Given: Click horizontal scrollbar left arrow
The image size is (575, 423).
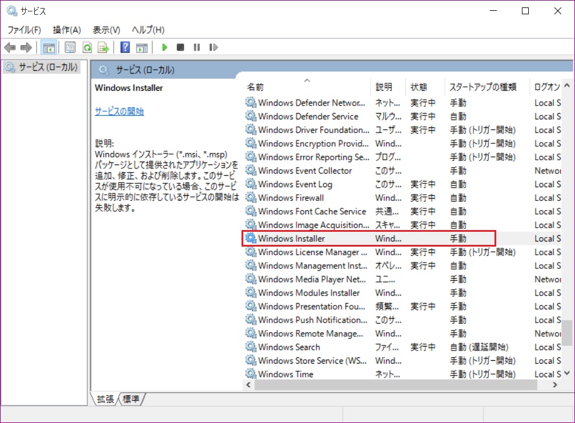Looking at the screenshot, I should [x=248, y=385].
